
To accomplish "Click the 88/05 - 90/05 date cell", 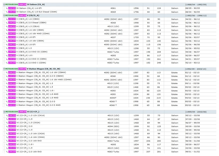I will (x=193, y=8).
